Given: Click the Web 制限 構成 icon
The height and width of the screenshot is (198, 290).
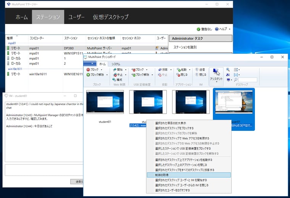Looking at the screenshot, I should (115, 80).
